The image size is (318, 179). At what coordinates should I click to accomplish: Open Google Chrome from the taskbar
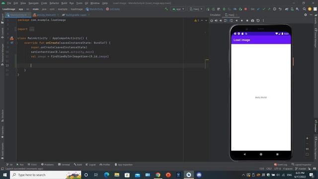point(158,175)
